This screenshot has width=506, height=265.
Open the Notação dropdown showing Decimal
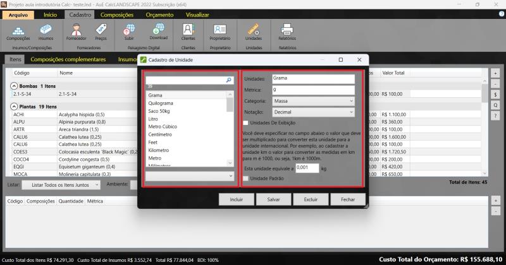tap(313, 112)
